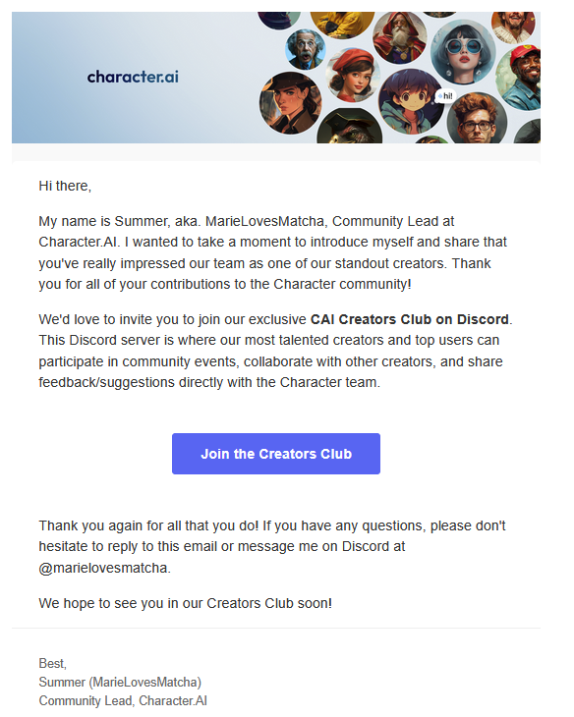Click the bold CAI Creators Club on Discord text
Image resolution: width=574 pixels, height=717 pixels.
410,319
